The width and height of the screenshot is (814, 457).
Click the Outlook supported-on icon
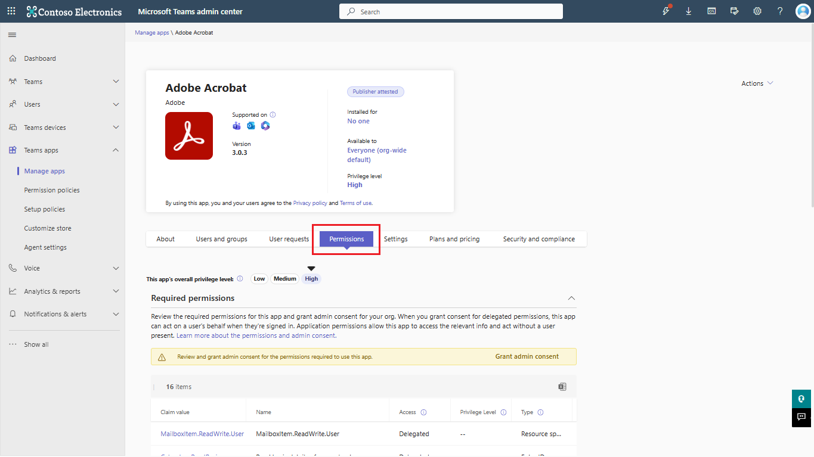point(251,126)
